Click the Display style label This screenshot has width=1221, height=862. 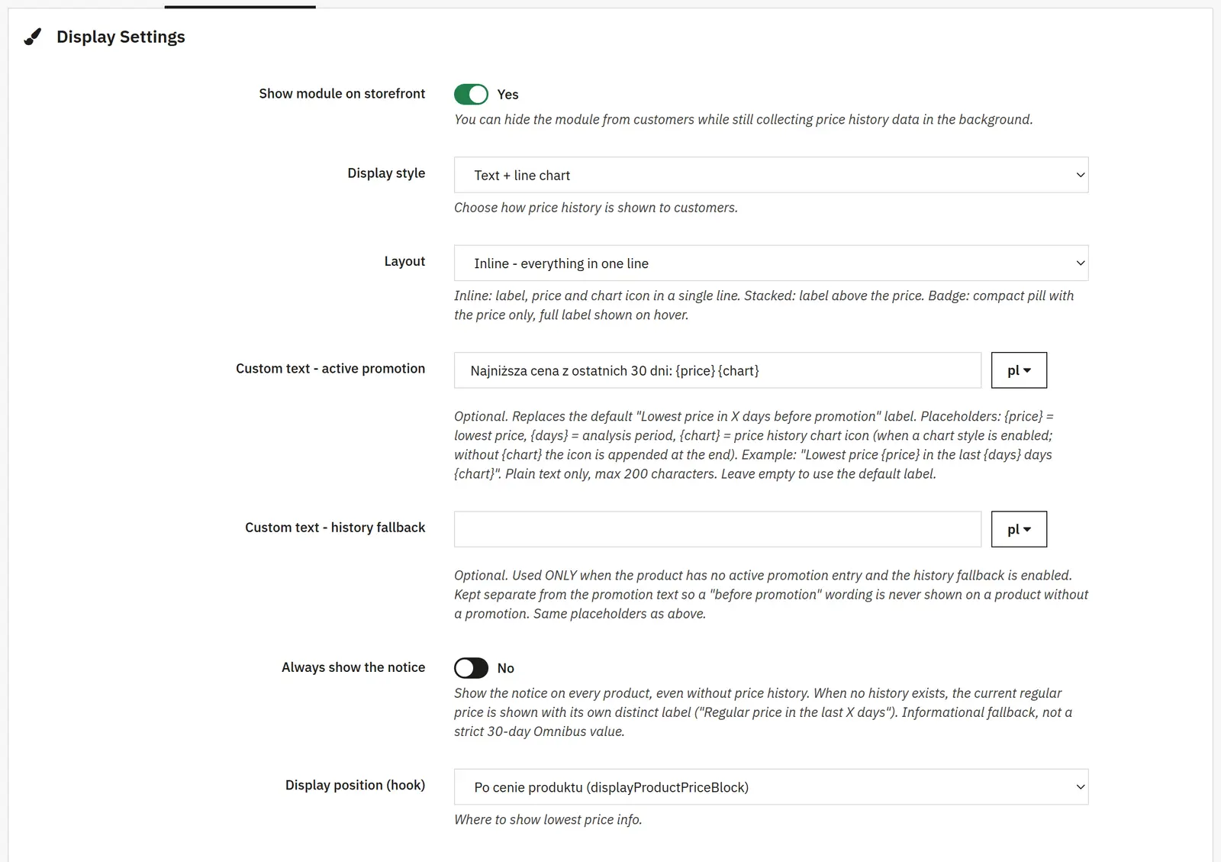pos(386,173)
